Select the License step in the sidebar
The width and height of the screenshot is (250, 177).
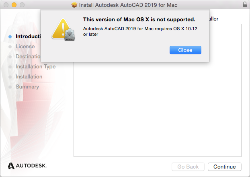[x=25, y=46]
